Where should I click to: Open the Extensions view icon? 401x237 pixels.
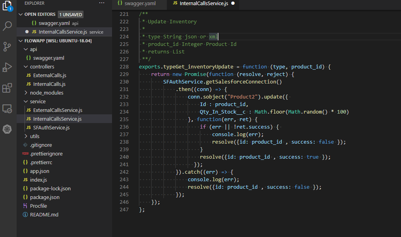point(8,88)
